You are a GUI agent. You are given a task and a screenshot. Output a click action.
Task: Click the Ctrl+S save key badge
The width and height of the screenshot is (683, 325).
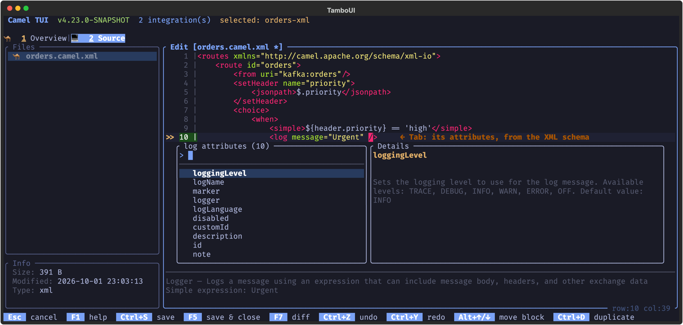pyautogui.click(x=134, y=317)
